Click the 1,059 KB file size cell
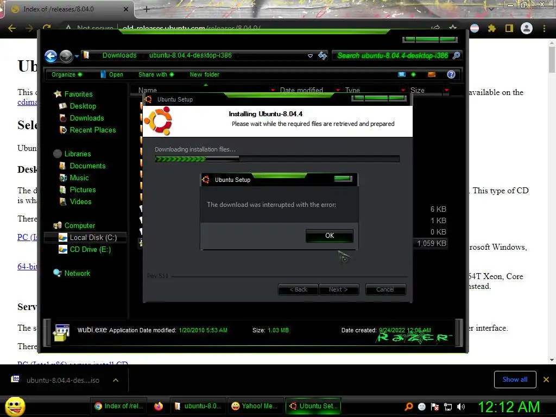 431,243
